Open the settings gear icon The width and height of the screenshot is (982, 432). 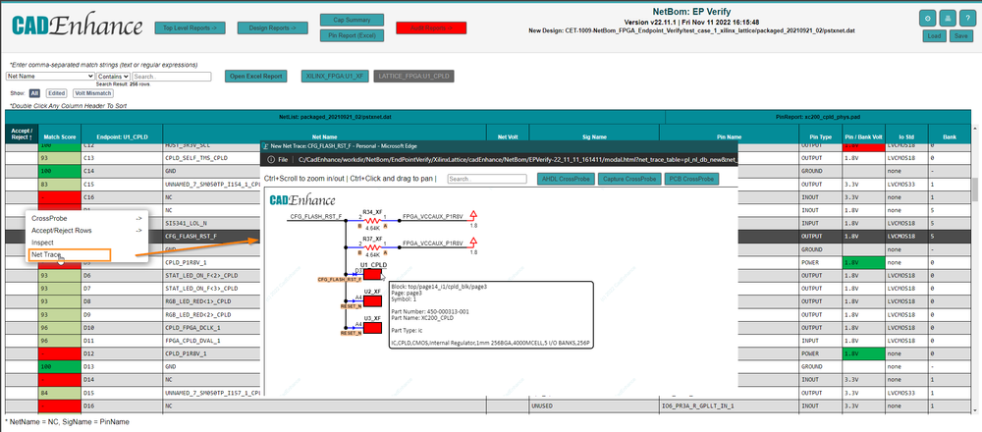[x=926, y=18]
